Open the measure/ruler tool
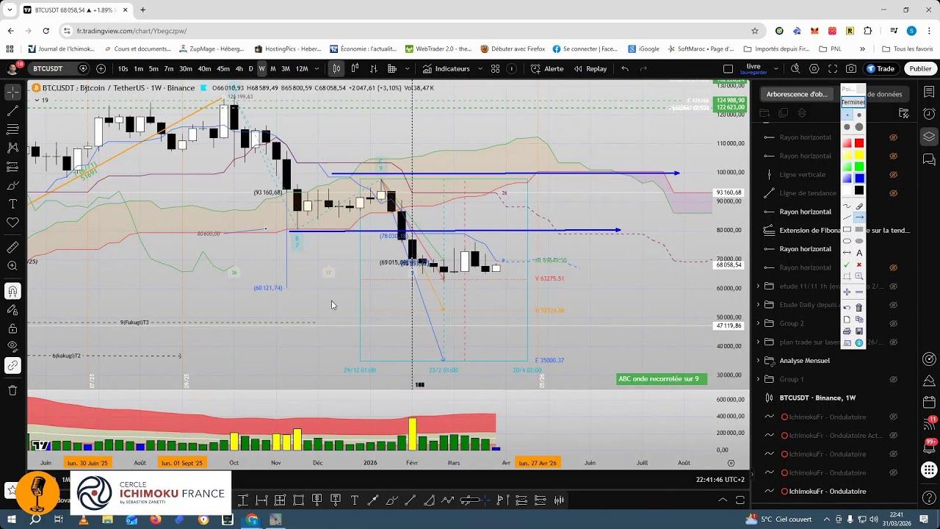Image resolution: width=940 pixels, height=529 pixels. pos(12,249)
